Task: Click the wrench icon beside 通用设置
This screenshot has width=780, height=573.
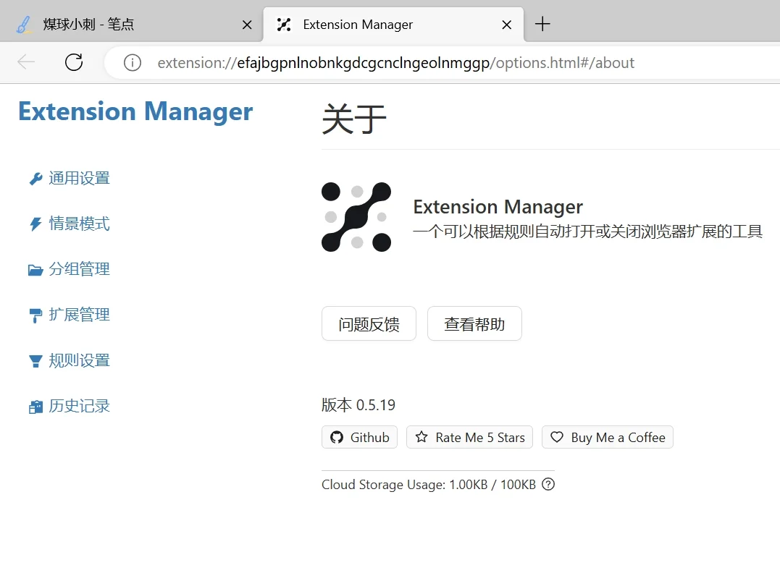Action: pyautogui.click(x=35, y=179)
